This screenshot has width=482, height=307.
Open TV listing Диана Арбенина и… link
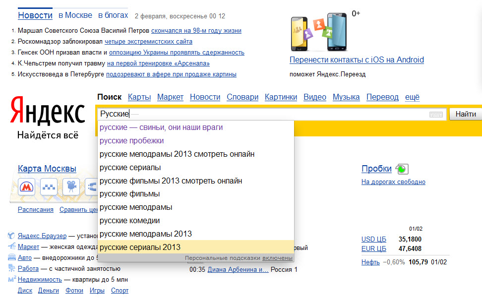(238, 269)
